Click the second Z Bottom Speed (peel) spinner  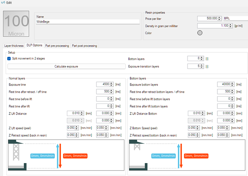pos(227,128)
